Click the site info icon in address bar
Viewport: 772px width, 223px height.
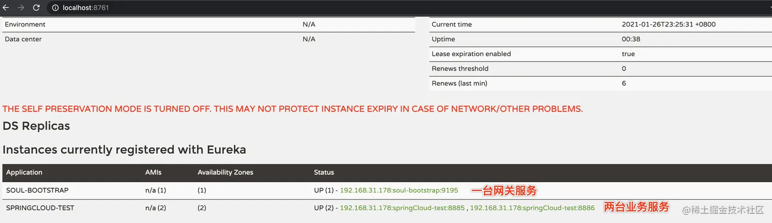(x=55, y=8)
